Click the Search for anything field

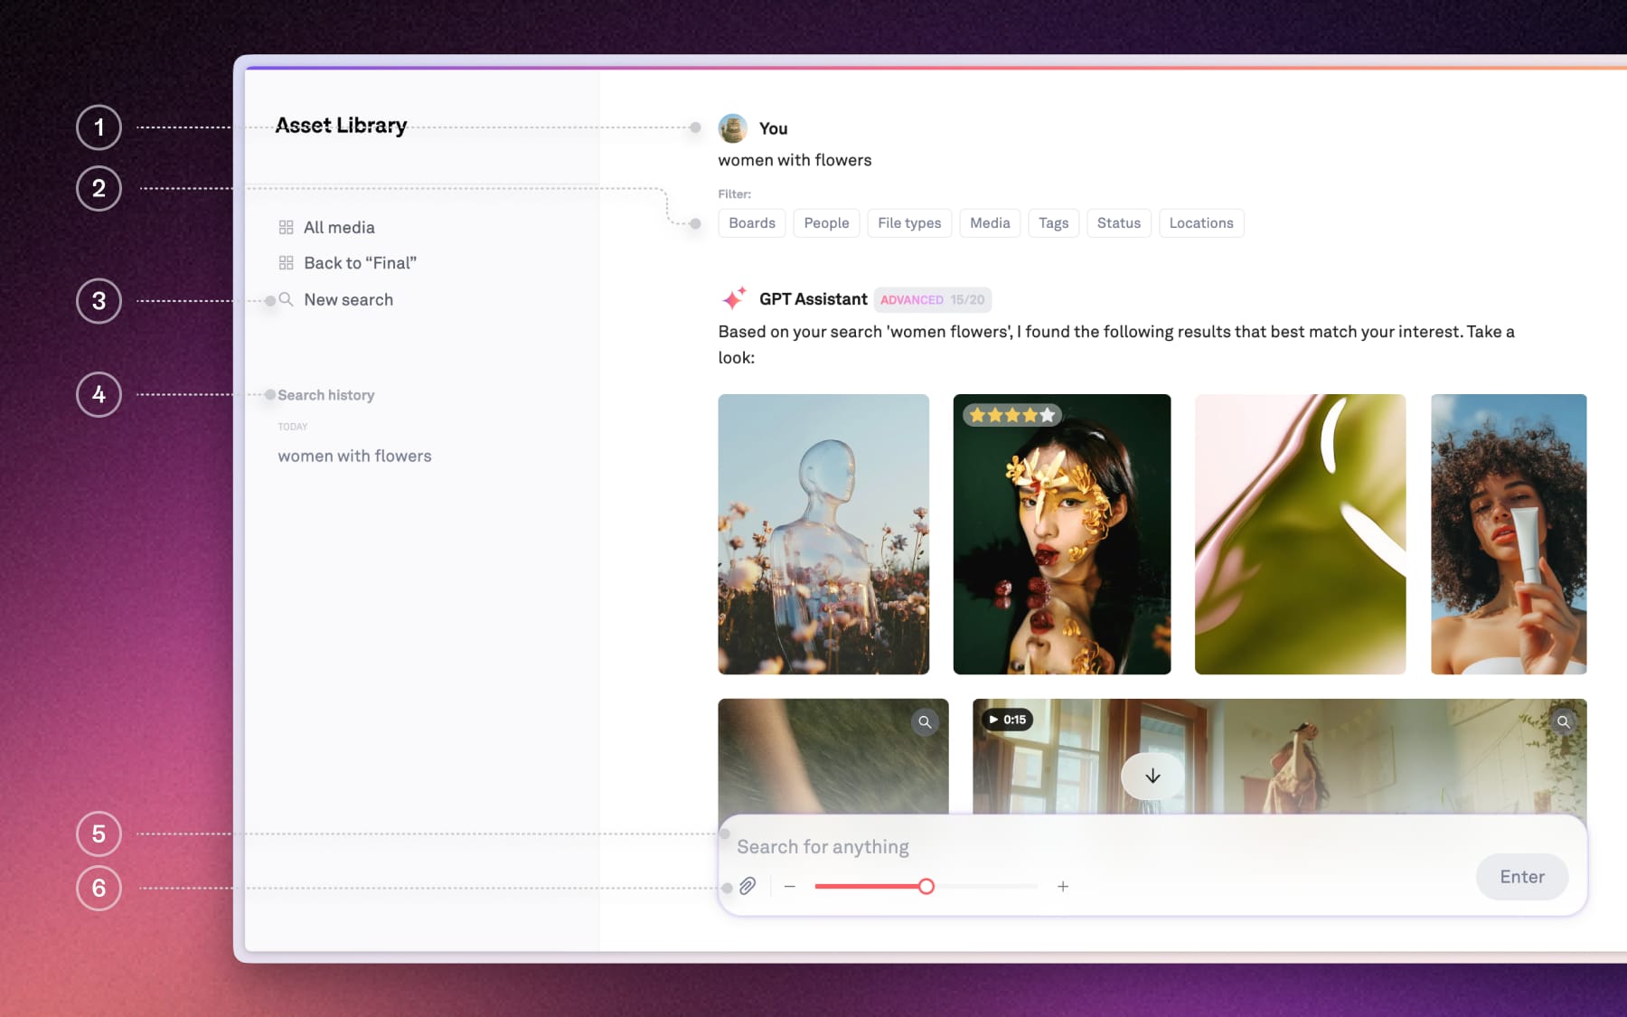(x=1085, y=847)
